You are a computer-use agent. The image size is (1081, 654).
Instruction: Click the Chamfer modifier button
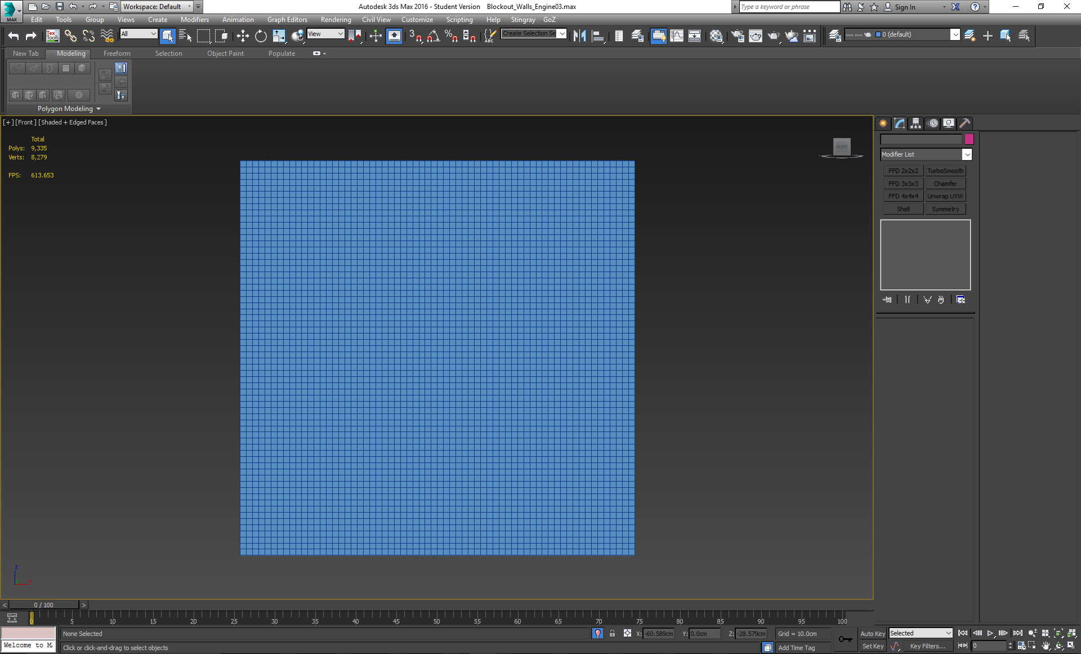tap(945, 184)
